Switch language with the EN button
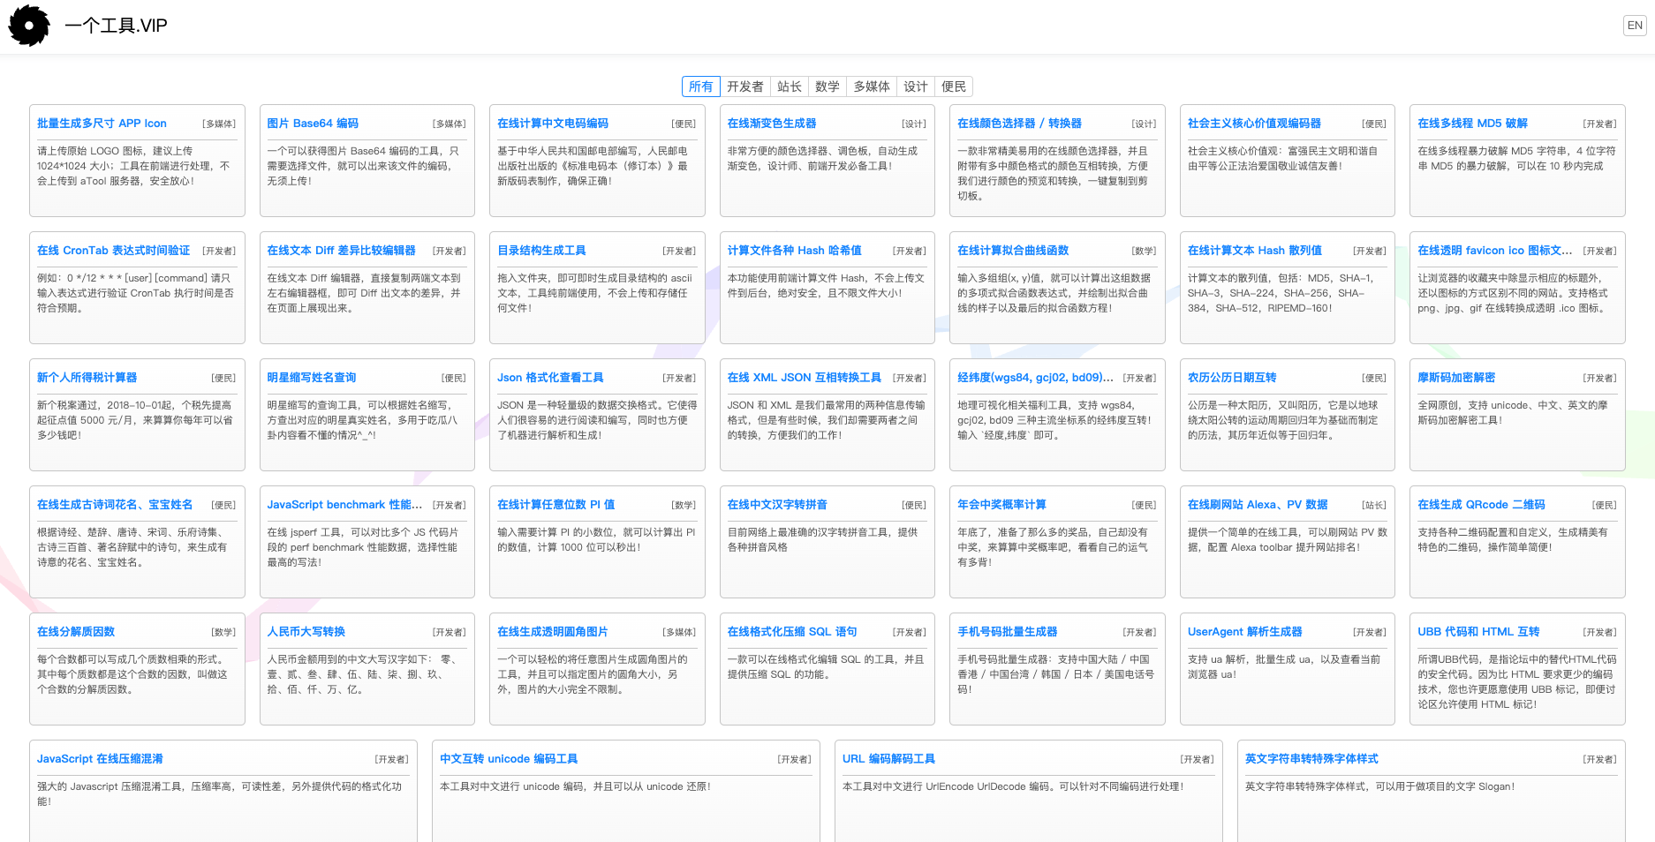Screen dimensions: 1655x842 (x=1634, y=26)
